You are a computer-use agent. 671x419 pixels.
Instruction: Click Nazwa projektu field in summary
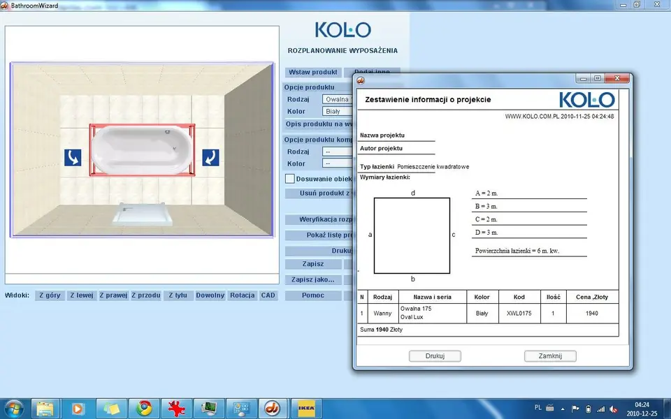(x=396, y=135)
